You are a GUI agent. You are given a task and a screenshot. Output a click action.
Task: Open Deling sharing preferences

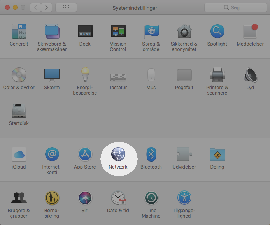click(x=217, y=154)
